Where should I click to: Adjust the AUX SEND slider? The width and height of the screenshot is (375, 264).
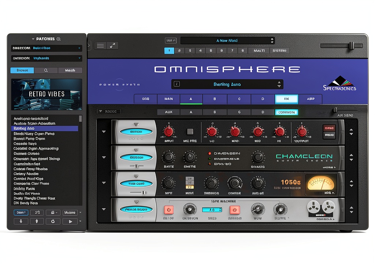[x=345, y=110]
